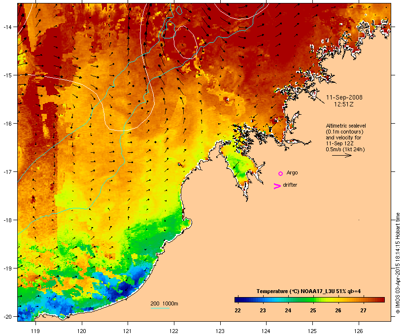The width and height of the screenshot is (404, 335).
Task: Click the 0.5m/s velocity scale arrow
Action: point(342,155)
